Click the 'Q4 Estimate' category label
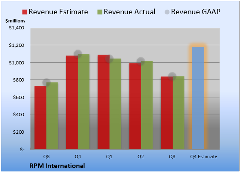Viewport: 240px width, 172px height. (204, 157)
